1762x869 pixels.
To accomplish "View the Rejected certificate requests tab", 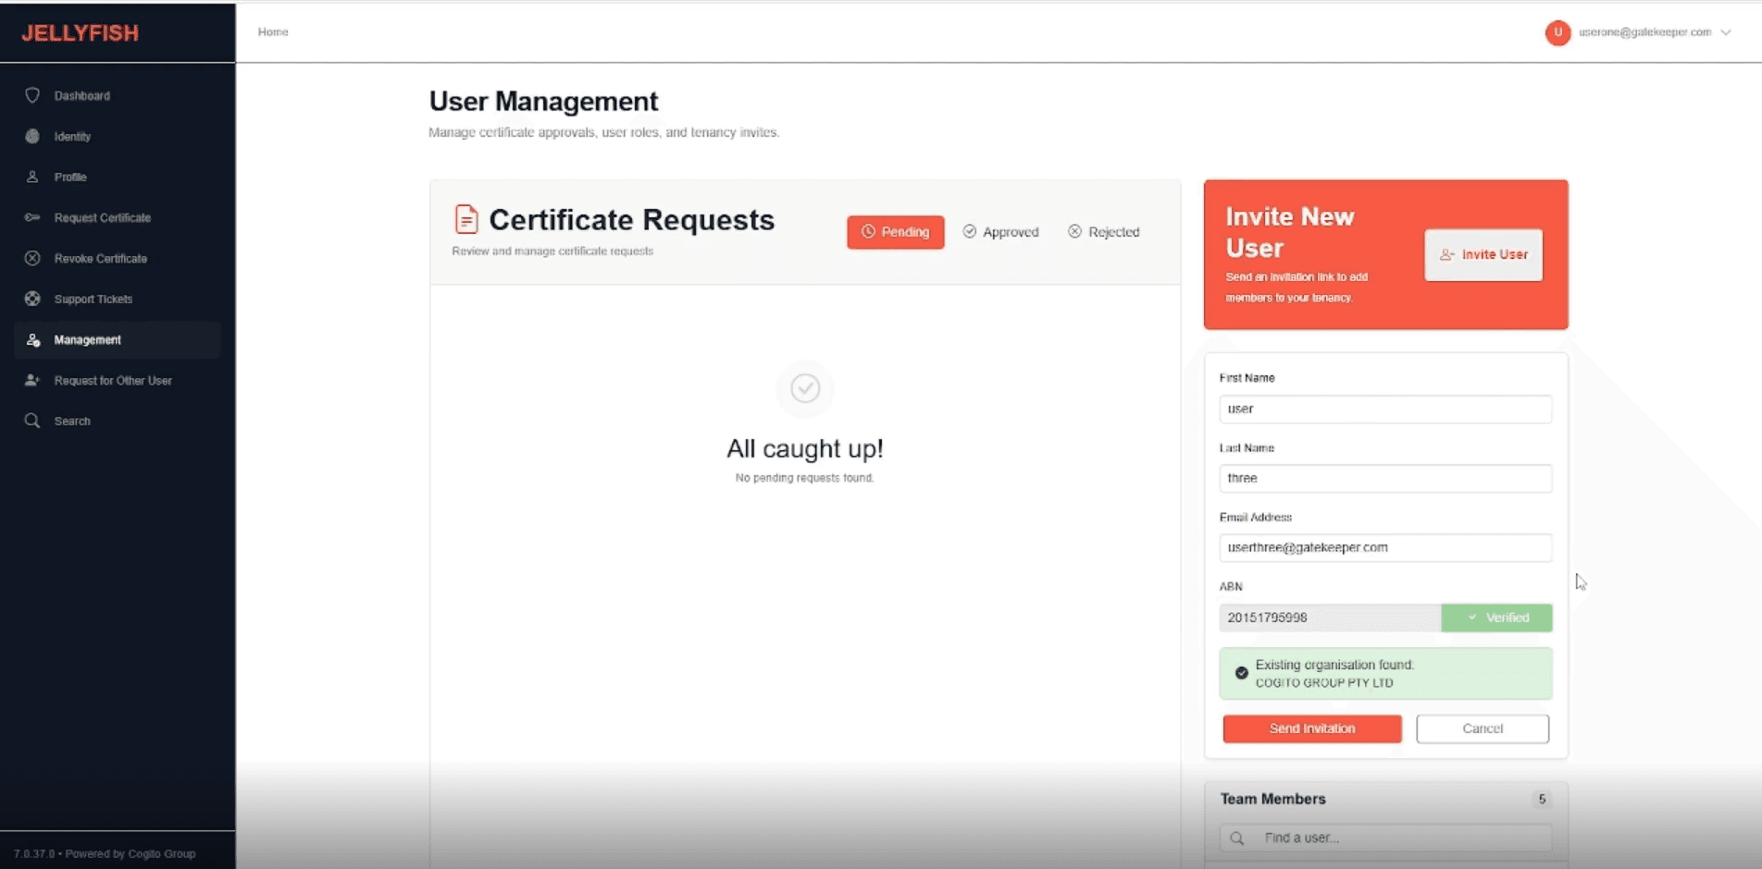I will (x=1103, y=232).
